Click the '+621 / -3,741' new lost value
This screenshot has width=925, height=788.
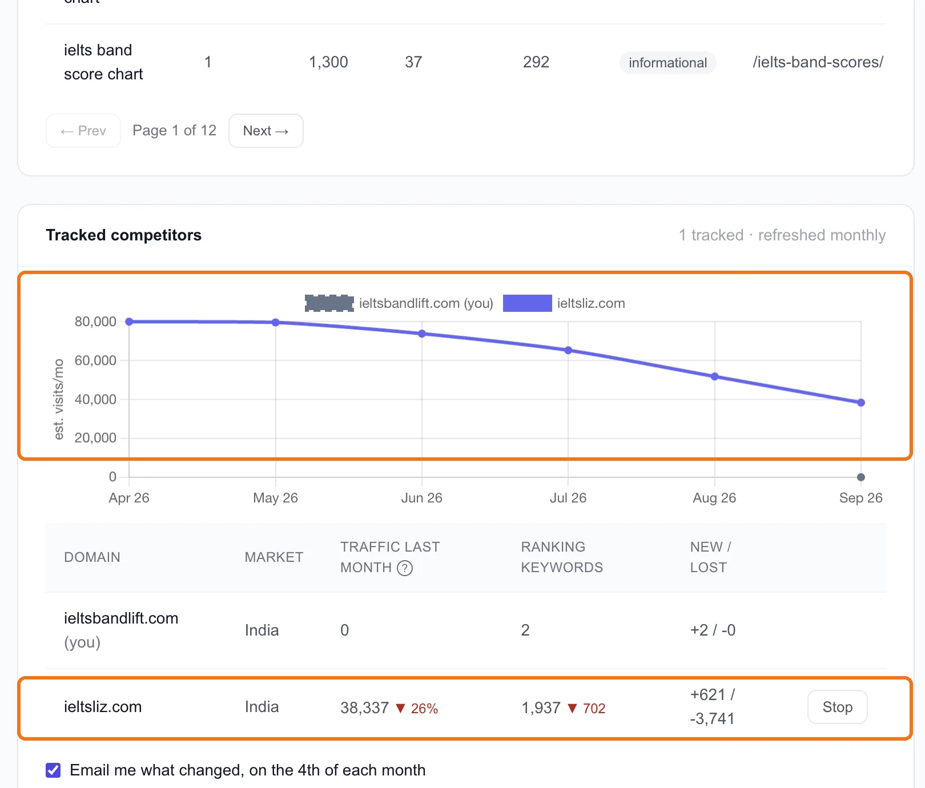pyautogui.click(x=713, y=707)
